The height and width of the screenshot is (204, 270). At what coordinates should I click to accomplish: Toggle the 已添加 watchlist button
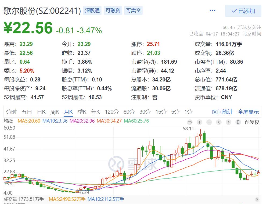click(243, 11)
